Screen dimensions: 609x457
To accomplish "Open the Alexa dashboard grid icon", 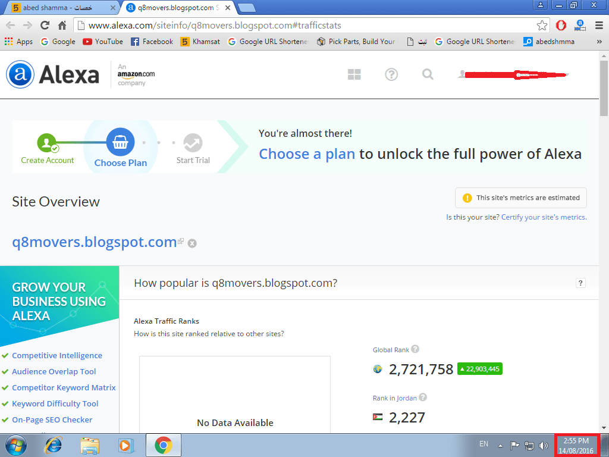I will click(x=354, y=74).
